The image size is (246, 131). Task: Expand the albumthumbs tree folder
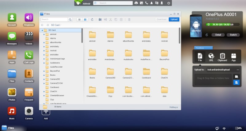click(44, 42)
